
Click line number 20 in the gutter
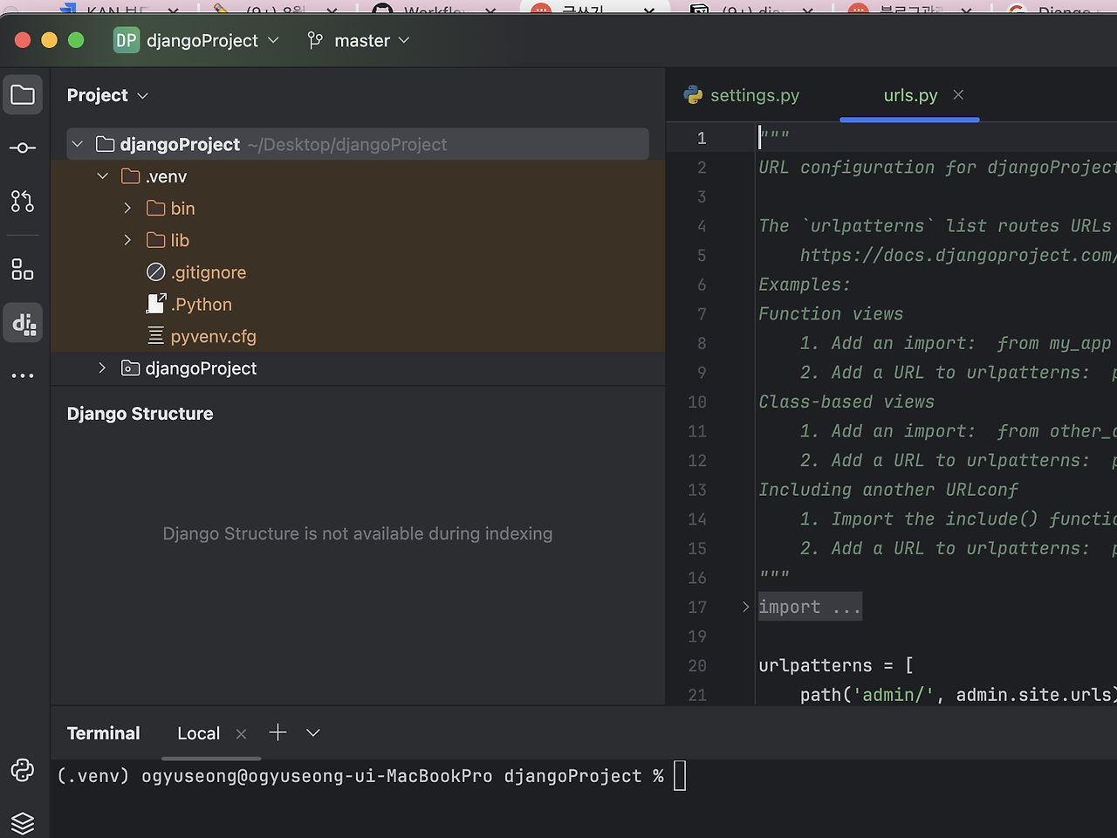click(x=697, y=665)
